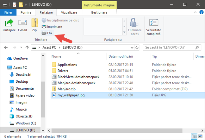205x140 pixels.
Task: Click the Instrumente imagine contextual tab
Action: (99, 5)
